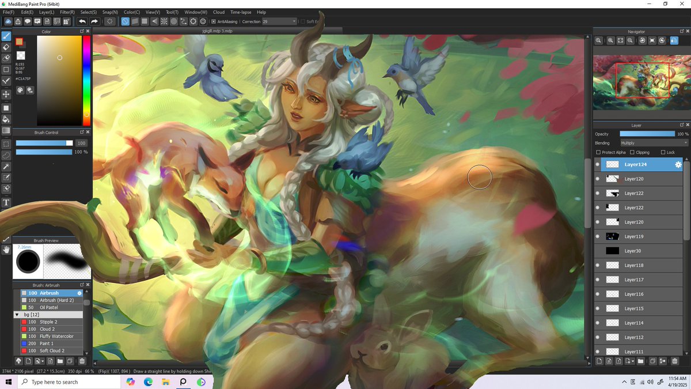The height and width of the screenshot is (389, 691).
Task: Select the Bucket fill tool
Action: tap(6, 119)
